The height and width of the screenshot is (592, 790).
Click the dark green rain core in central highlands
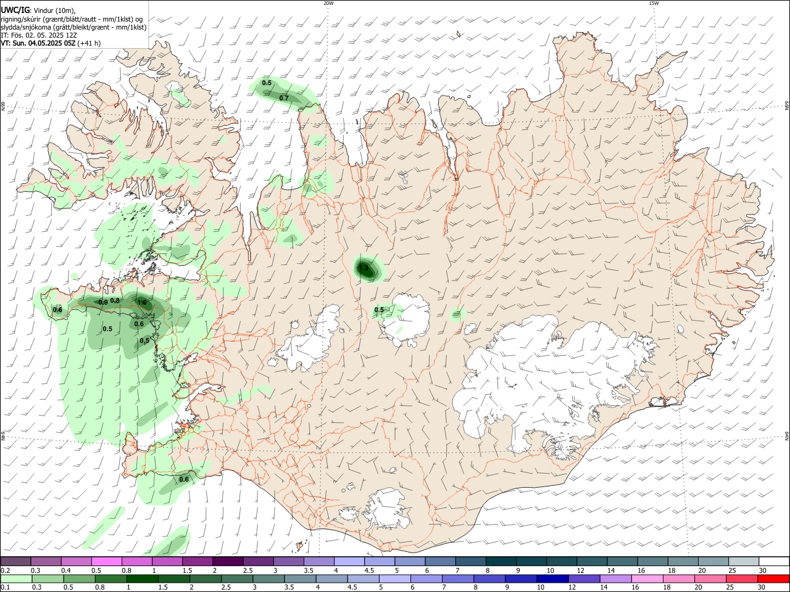tap(366, 269)
